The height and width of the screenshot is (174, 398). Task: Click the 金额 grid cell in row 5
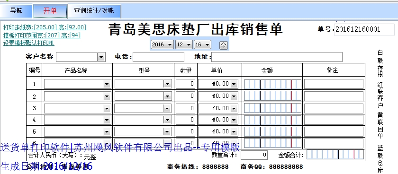point(272,132)
